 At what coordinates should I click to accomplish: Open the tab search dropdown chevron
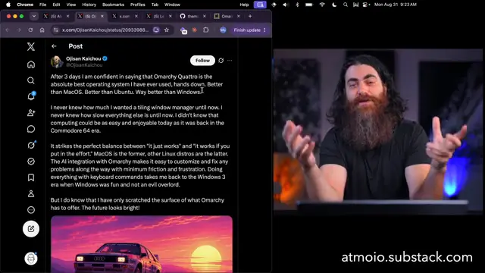34,16
